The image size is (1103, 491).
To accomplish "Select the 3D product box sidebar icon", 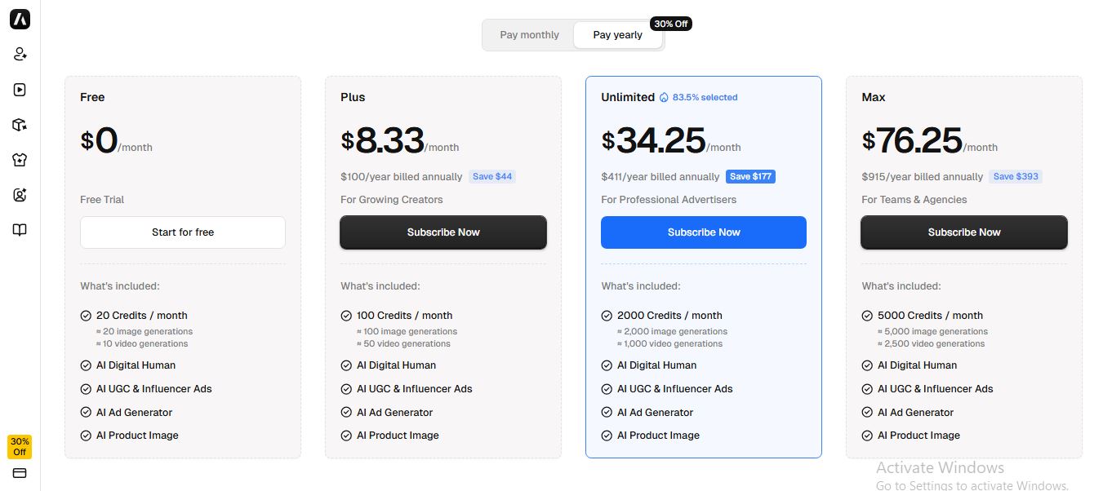I will point(20,125).
